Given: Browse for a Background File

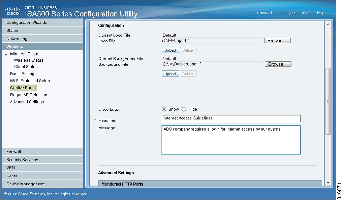Looking at the screenshot, I should pyautogui.click(x=278, y=64).
